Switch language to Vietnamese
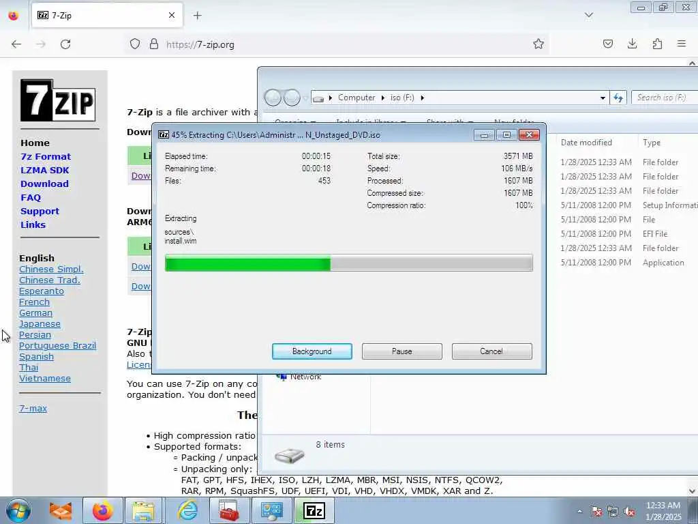Image resolution: width=698 pixels, height=524 pixels. point(44,378)
